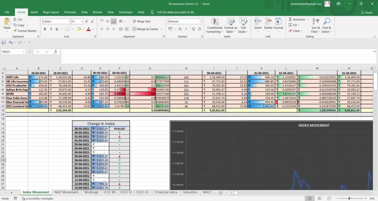Open the Data ribbon tab
The image size is (378, 201).
click(84, 12)
